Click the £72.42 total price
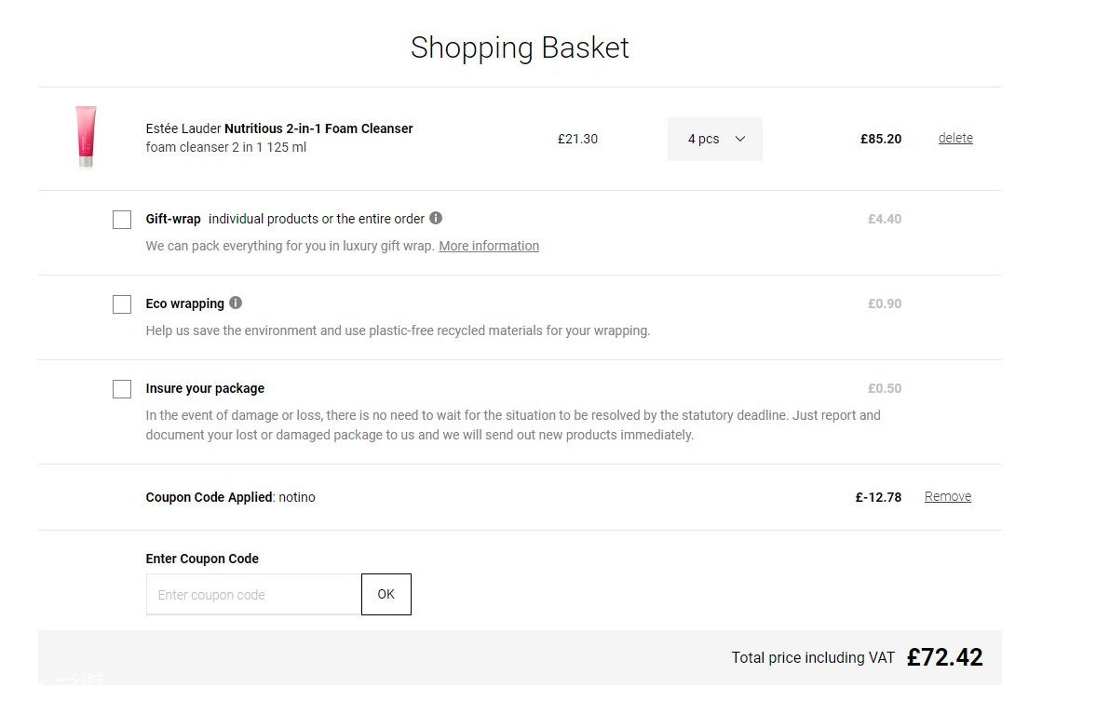The width and height of the screenshot is (1096, 701). (945, 657)
